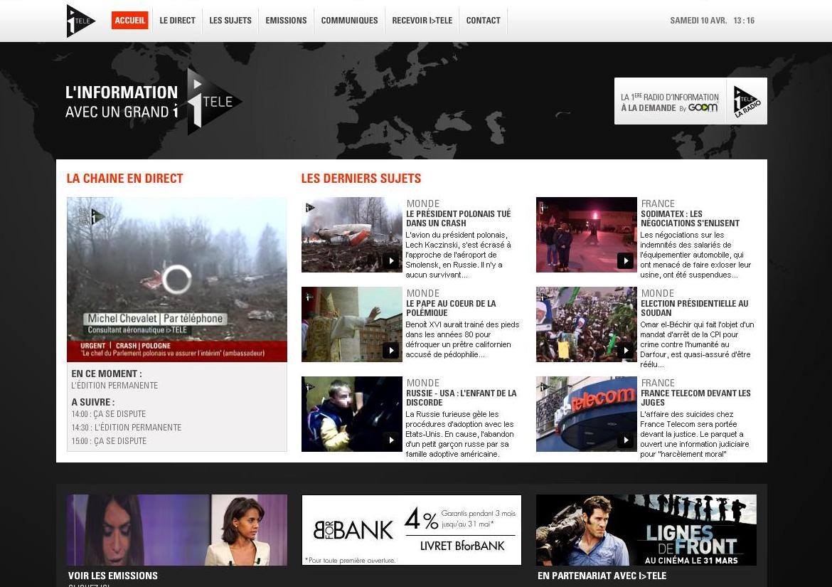Open the live channel video player
Image resolution: width=832 pixels, height=587 pixels.
point(176,280)
